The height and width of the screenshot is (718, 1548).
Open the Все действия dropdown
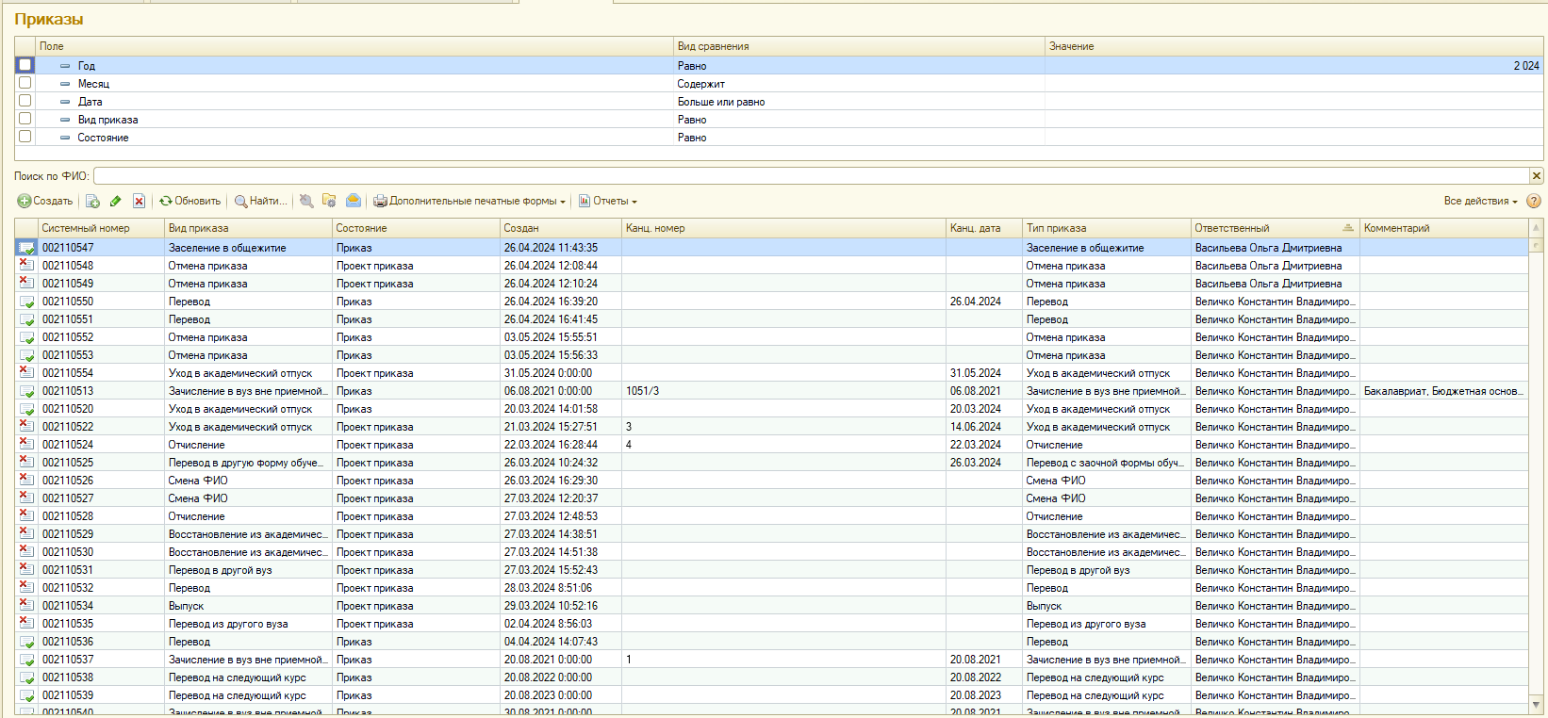[x=1481, y=201]
